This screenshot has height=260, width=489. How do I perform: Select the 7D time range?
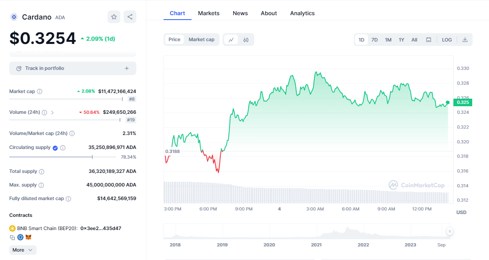point(375,40)
